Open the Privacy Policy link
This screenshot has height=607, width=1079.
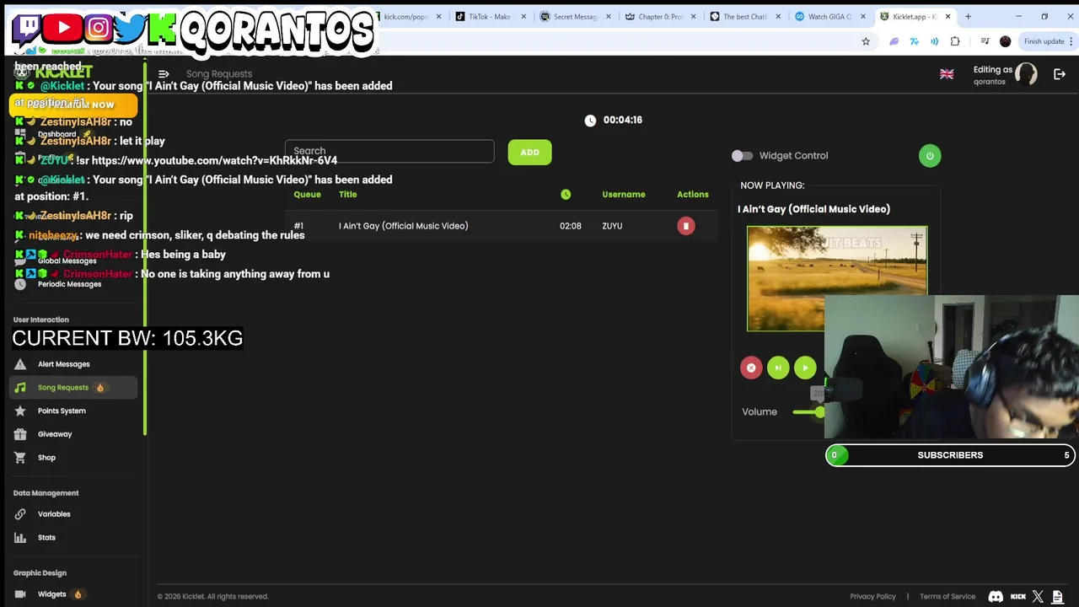(872, 597)
